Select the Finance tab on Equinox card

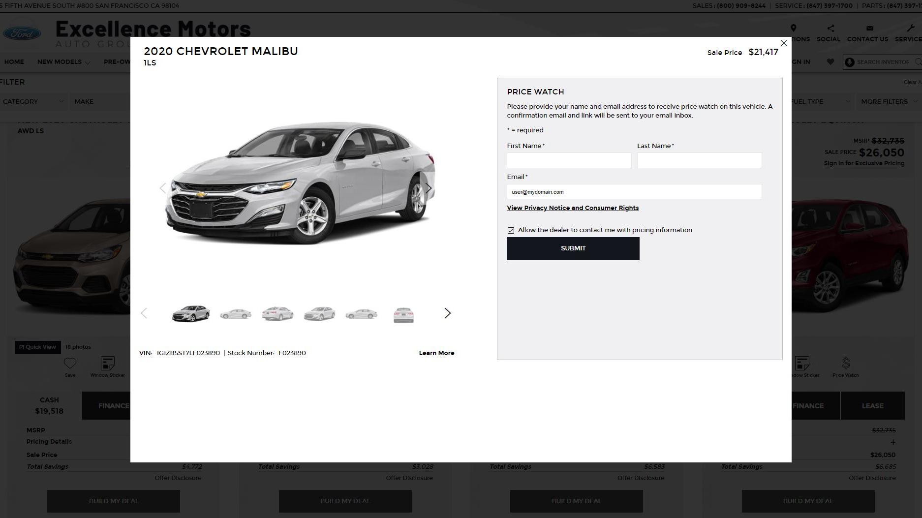(x=815, y=406)
